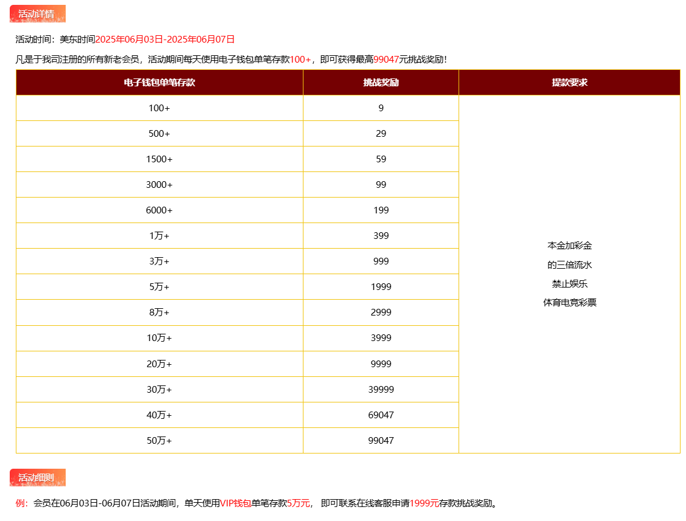Click the 的三倍流水 requirement text

pos(569,264)
